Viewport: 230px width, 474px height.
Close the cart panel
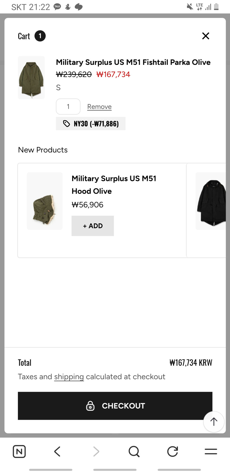[206, 36]
